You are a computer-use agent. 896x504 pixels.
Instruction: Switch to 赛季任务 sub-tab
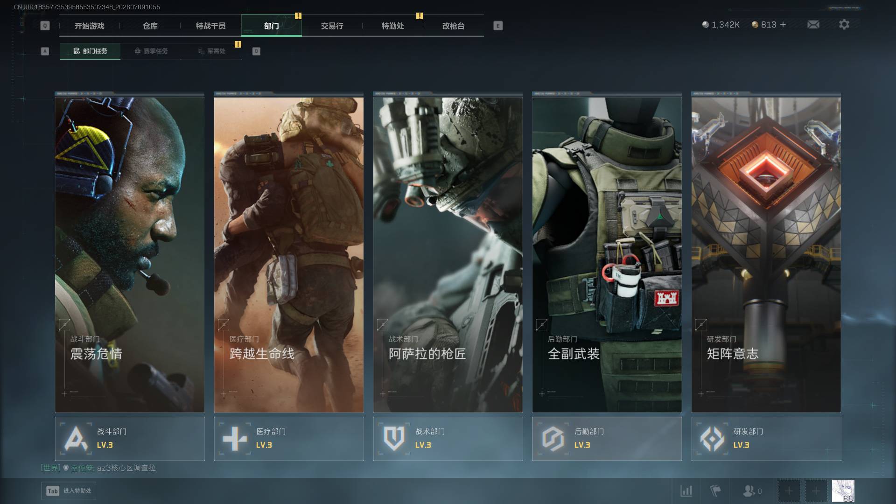tap(151, 51)
